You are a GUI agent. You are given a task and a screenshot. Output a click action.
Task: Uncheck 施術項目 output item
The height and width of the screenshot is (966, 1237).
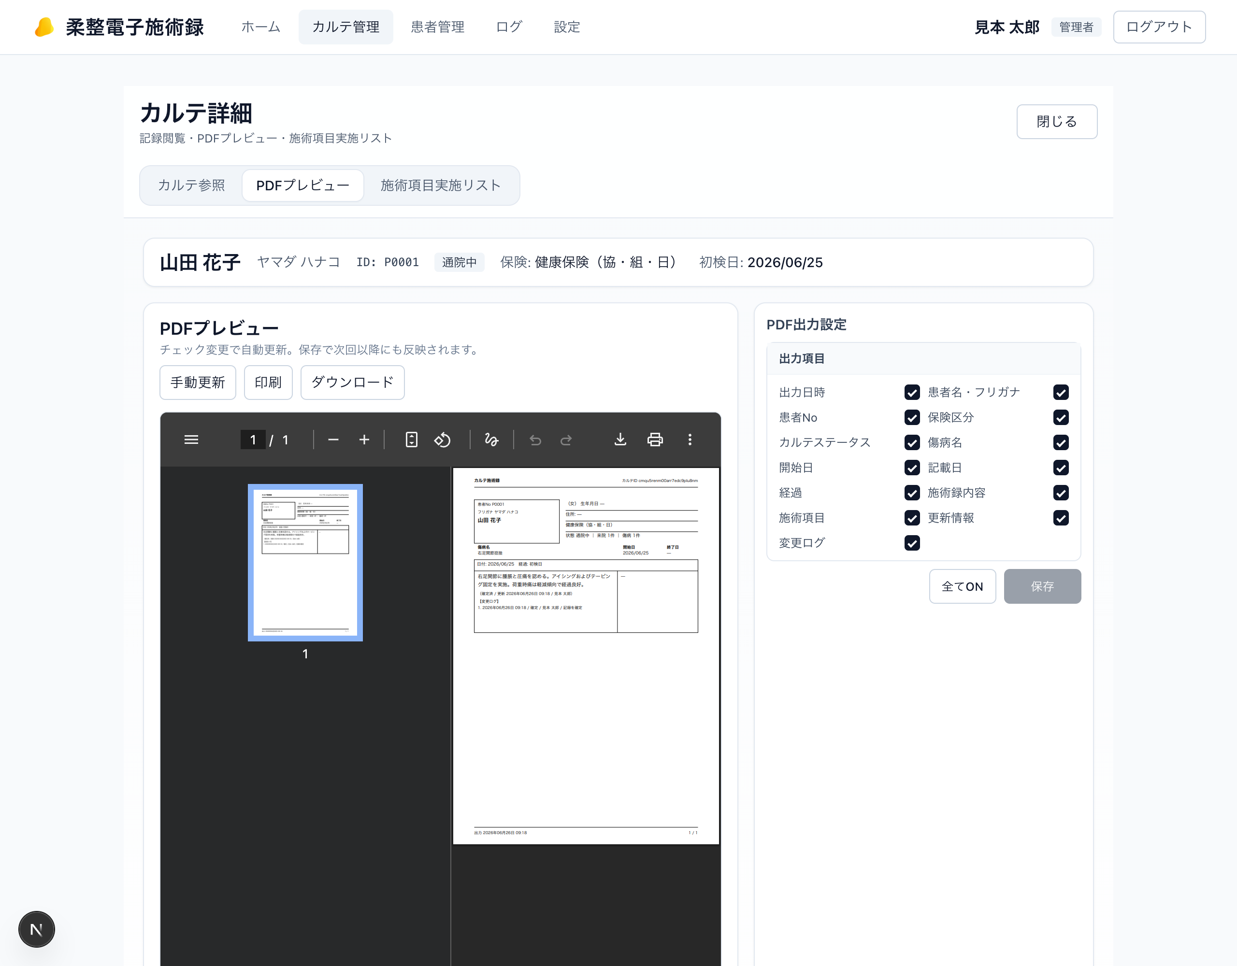(x=912, y=518)
